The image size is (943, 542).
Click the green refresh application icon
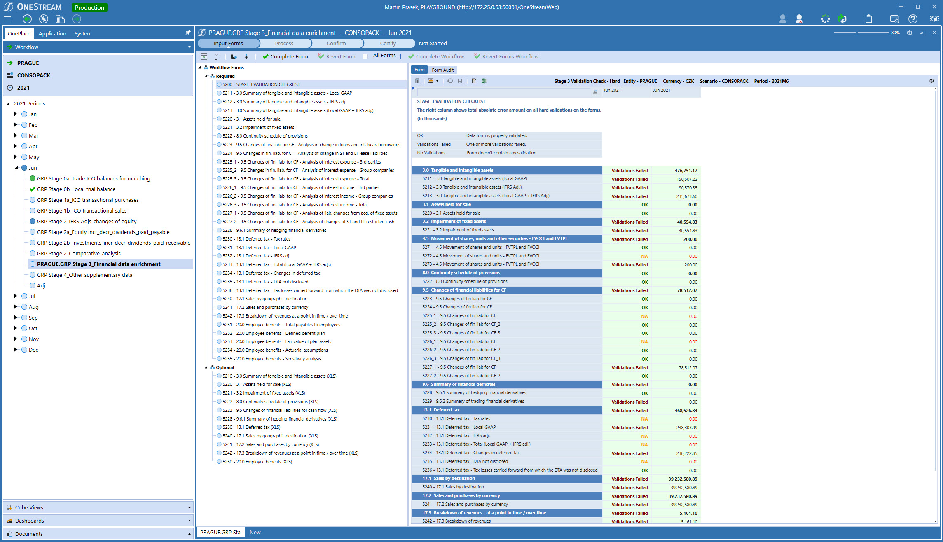click(842, 19)
